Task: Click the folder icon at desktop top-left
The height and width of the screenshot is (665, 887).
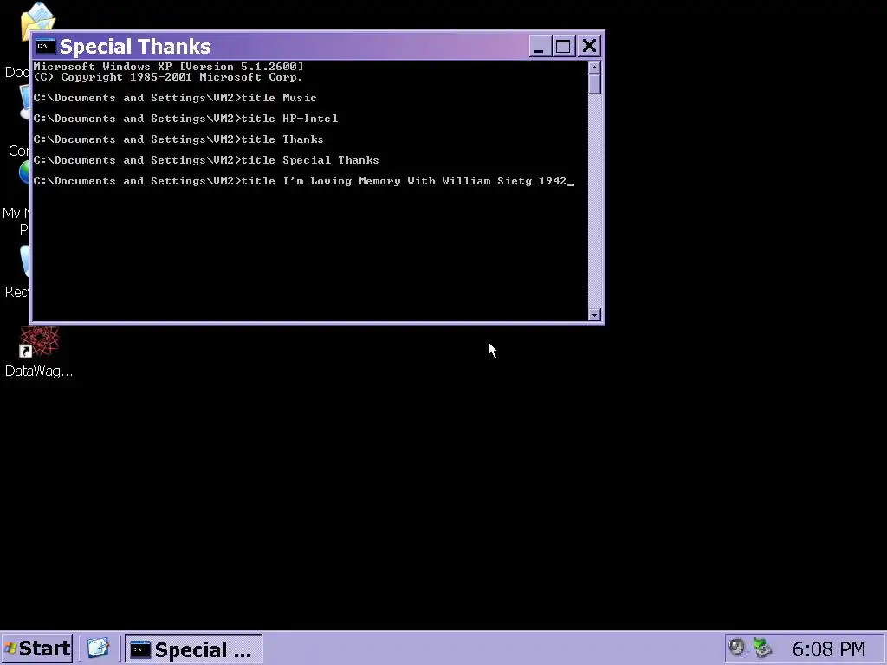Action: pos(38,22)
